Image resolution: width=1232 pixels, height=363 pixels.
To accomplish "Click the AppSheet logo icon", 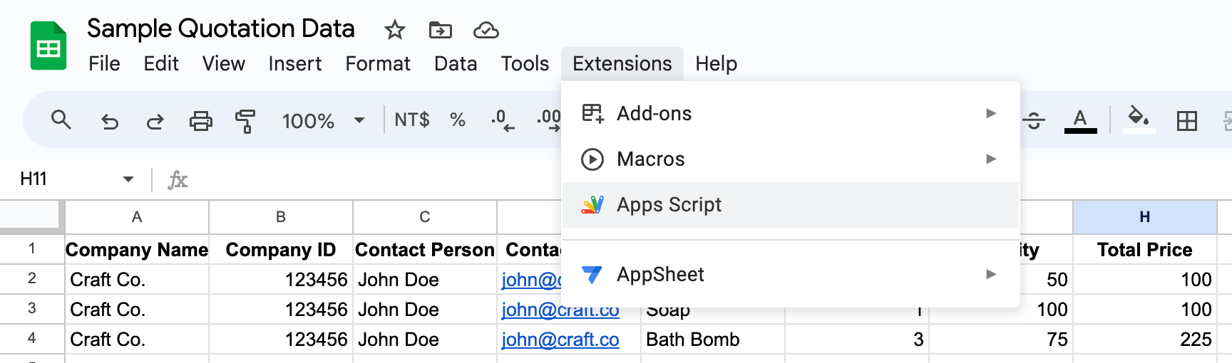I will click(592, 274).
